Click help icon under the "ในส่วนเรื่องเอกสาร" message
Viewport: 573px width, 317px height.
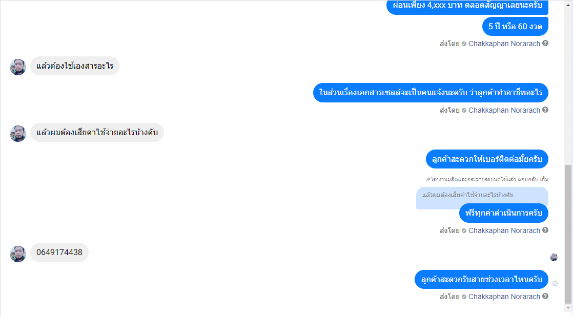click(x=545, y=110)
